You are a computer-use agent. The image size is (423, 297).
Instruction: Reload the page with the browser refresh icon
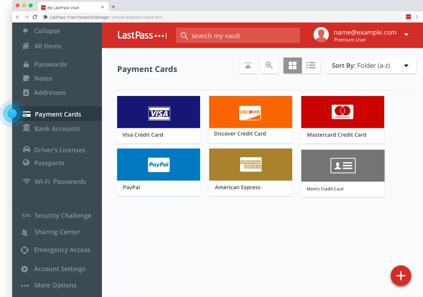(35, 17)
